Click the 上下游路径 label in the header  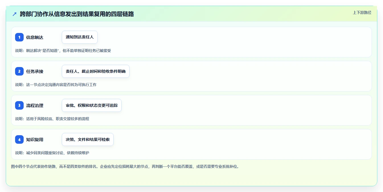coord(362,12)
